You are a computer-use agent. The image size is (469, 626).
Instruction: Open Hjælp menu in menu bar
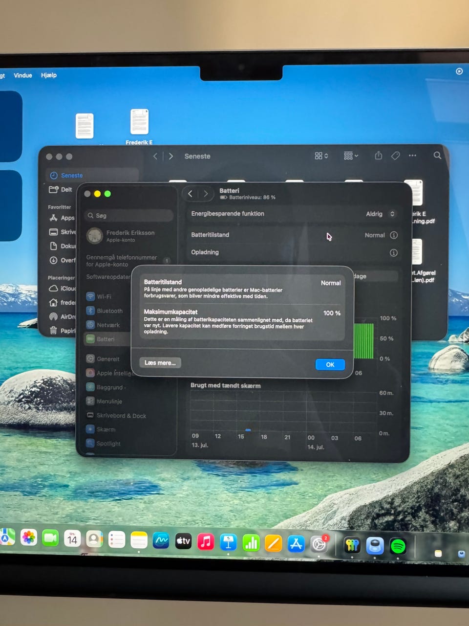(49, 75)
